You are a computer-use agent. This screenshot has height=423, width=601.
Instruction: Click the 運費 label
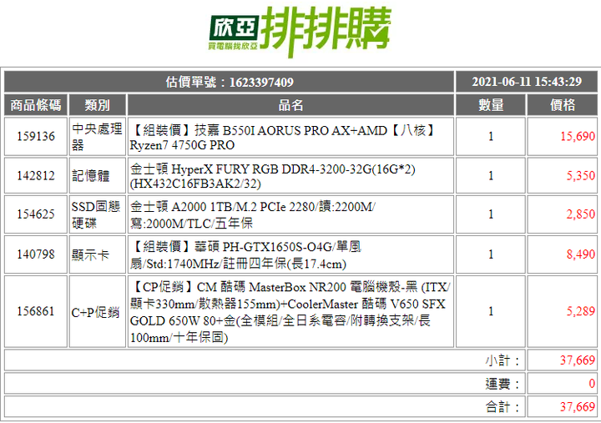(503, 384)
